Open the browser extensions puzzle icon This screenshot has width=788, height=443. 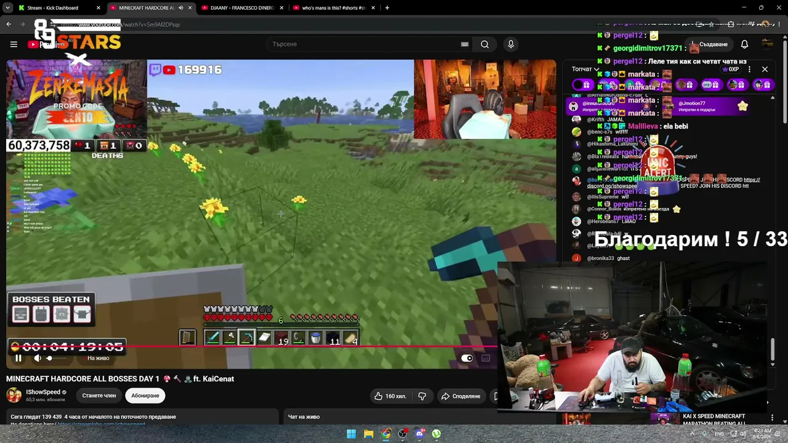click(731, 25)
